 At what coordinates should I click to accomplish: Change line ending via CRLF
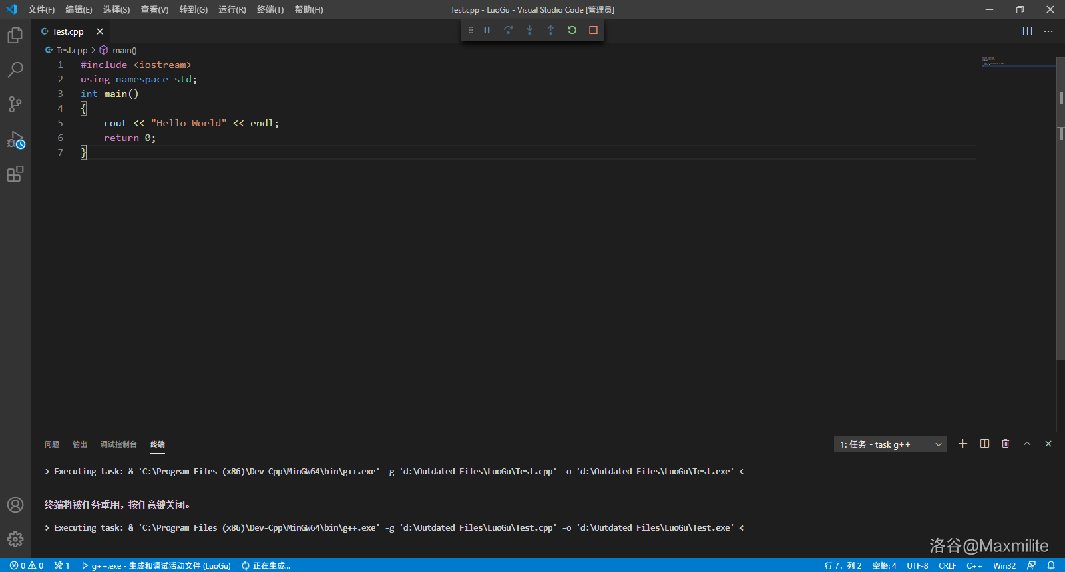(x=947, y=565)
